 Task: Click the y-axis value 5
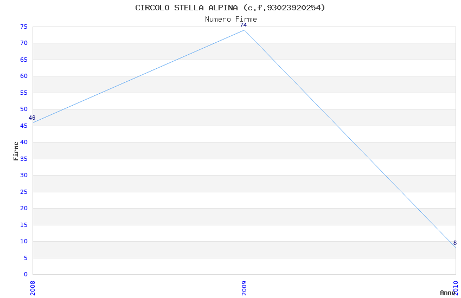[x=25, y=258]
